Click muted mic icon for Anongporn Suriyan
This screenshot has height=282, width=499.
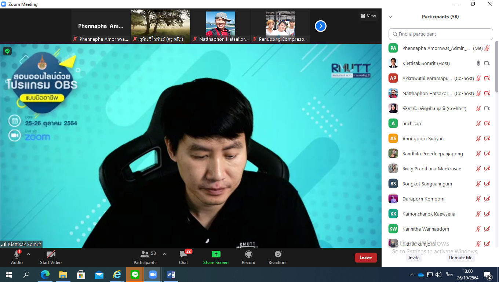478,138
